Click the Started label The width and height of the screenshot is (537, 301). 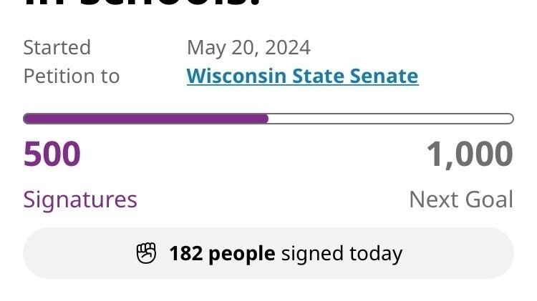tap(57, 47)
